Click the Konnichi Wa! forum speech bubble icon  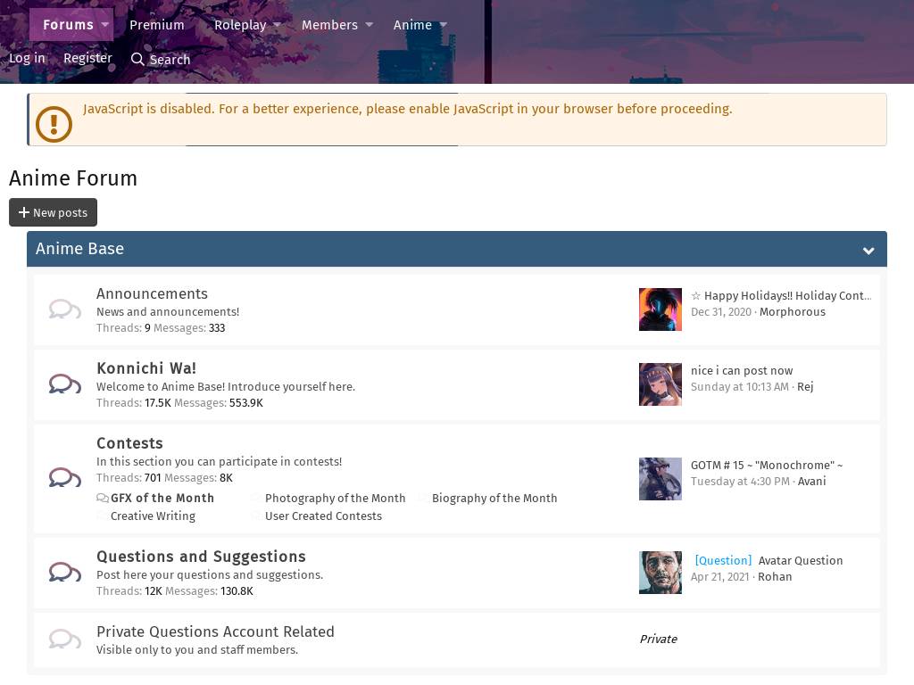[x=64, y=384]
